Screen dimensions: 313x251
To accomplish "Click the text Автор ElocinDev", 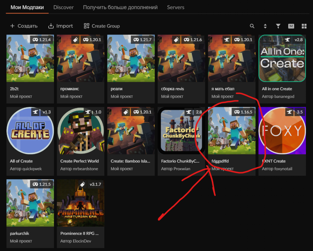I will pos(76,241).
